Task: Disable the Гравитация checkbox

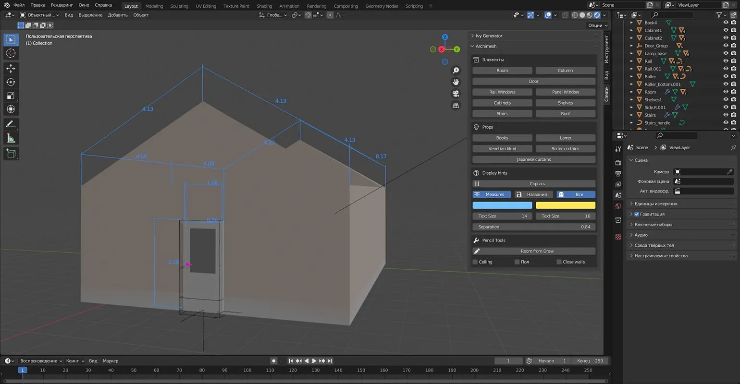Action: (637, 214)
